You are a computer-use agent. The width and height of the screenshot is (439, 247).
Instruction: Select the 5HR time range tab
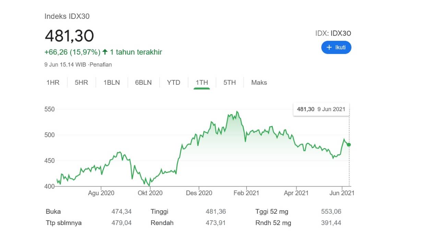(81, 82)
